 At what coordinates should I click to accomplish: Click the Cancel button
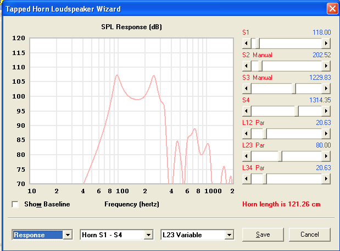pyautogui.click(x=310, y=234)
